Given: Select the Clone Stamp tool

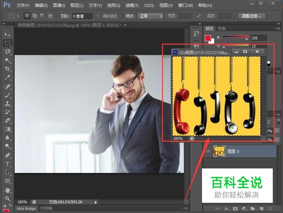Looking at the screenshot, I should pyautogui.click(x=7, y=103).
